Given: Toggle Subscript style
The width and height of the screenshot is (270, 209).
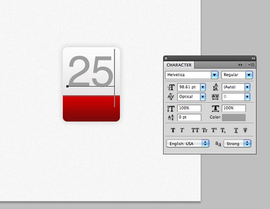Looking at the screenshot, I should click(x=223, y=130).
